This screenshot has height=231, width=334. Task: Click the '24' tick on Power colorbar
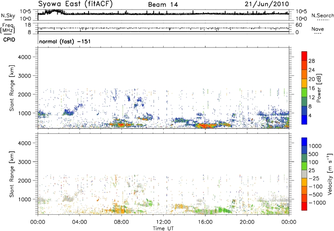(311, 70)
